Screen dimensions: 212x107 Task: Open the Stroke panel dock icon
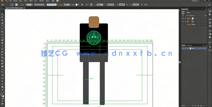[210, 31]
